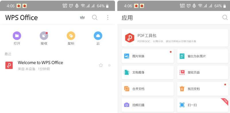Tap the 接收 receive icon
This screenshot has width=230, height=113.
[44, 36]
